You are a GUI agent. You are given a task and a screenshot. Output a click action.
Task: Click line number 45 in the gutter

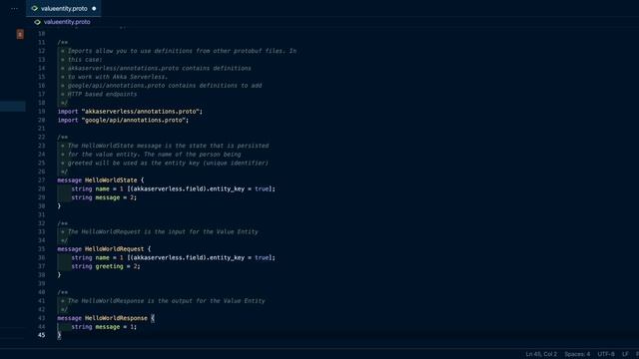[42, 335]
